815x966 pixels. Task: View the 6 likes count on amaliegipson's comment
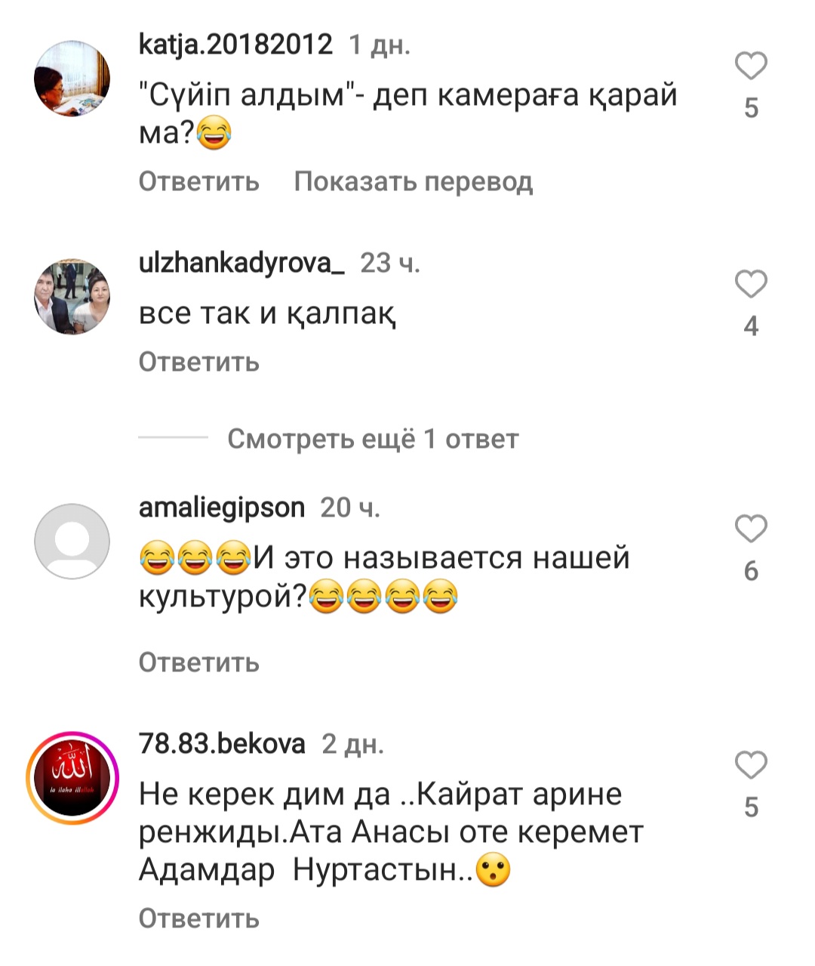tap(751, 571)
